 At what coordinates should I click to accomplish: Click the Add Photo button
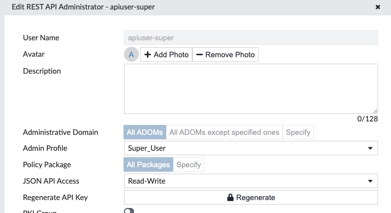click(166, 55)
